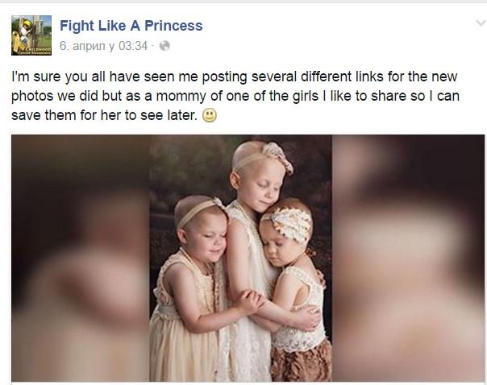Click the post text line starting 'I'm sure'
The width and height of the screenshot is (487, 385).
[x=235, y=77]
